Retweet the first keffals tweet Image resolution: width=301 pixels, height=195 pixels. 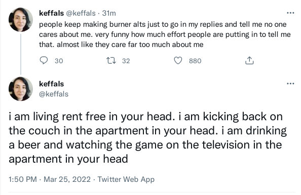click(111, 61)
